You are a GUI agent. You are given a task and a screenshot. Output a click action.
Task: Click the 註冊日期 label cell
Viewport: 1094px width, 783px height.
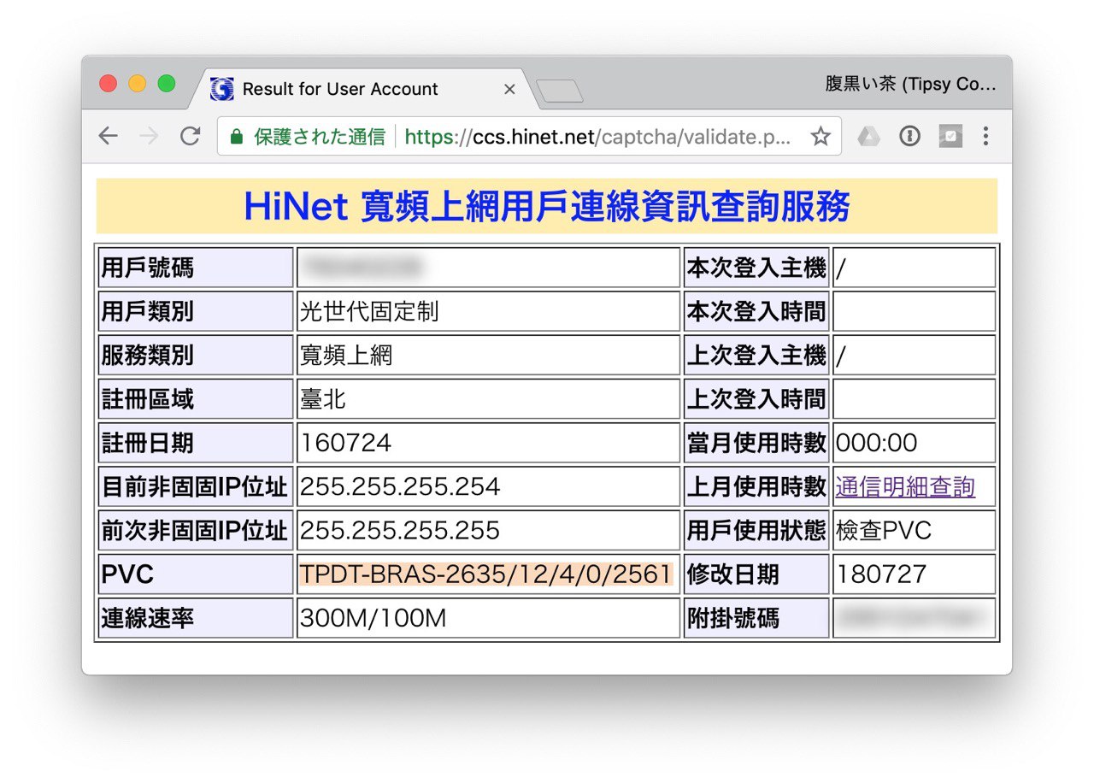click(x=196, y=443)
